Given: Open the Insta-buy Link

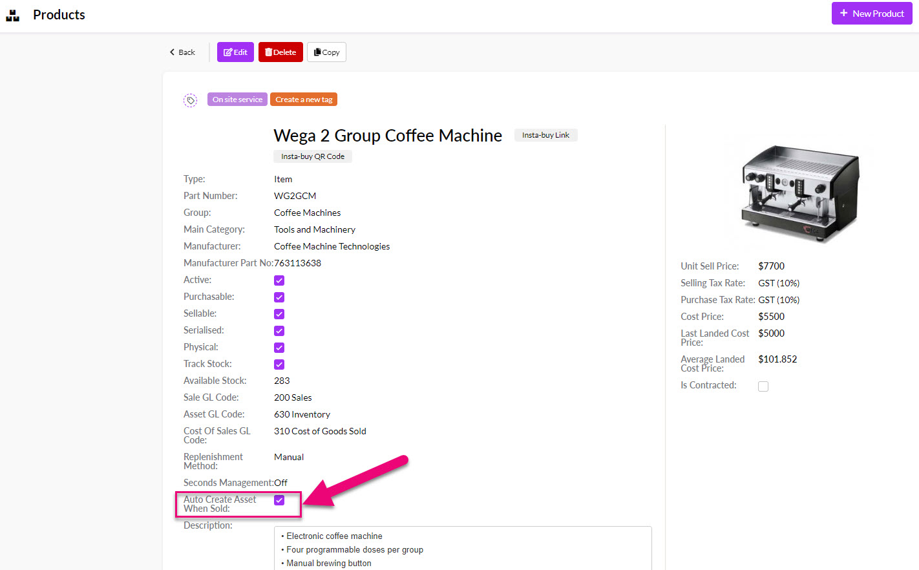Looking at the screenshot, I should [x=545, y=135].
